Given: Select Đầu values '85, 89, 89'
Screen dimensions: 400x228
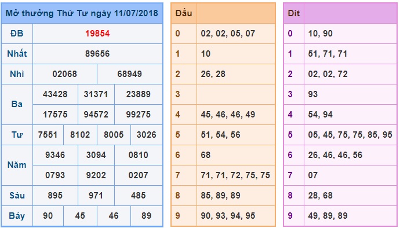Looking at the screenshot, I should click(x=220, y=196).
